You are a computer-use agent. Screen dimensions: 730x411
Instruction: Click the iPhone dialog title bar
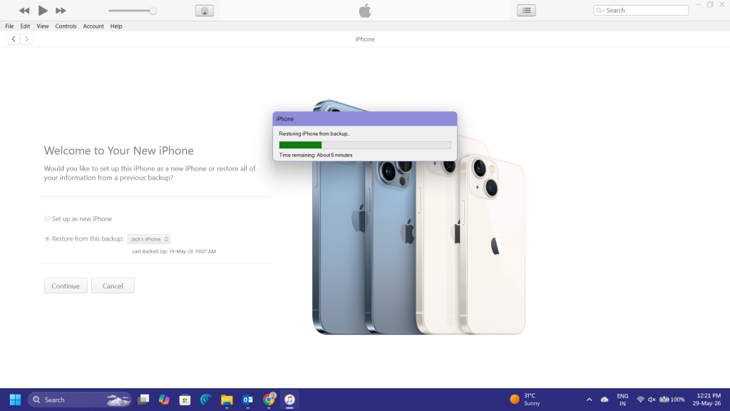365,119
